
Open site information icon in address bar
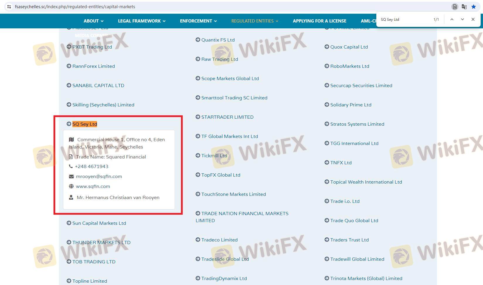tap(9, 7)
